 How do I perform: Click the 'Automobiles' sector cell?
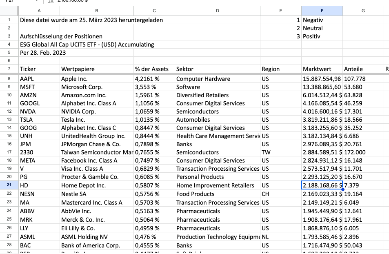pyautogui.click(x=218, y=120)
